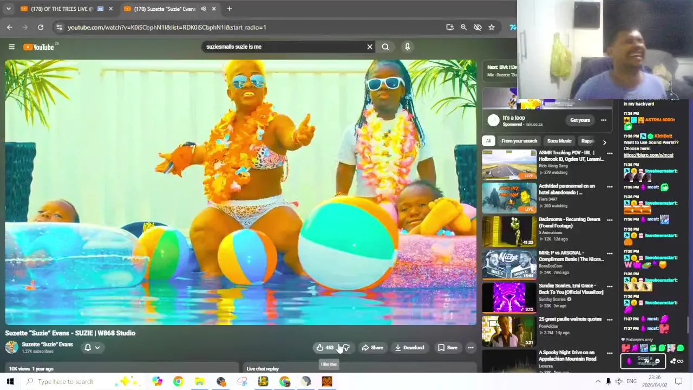The width and height of the screenshot is (693, 390).
Task: Open the Windows notification center icon
Action: 678,382
